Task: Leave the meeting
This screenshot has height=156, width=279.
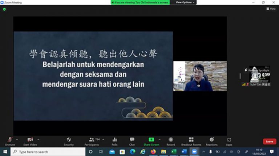Action: tap(269, 142)
